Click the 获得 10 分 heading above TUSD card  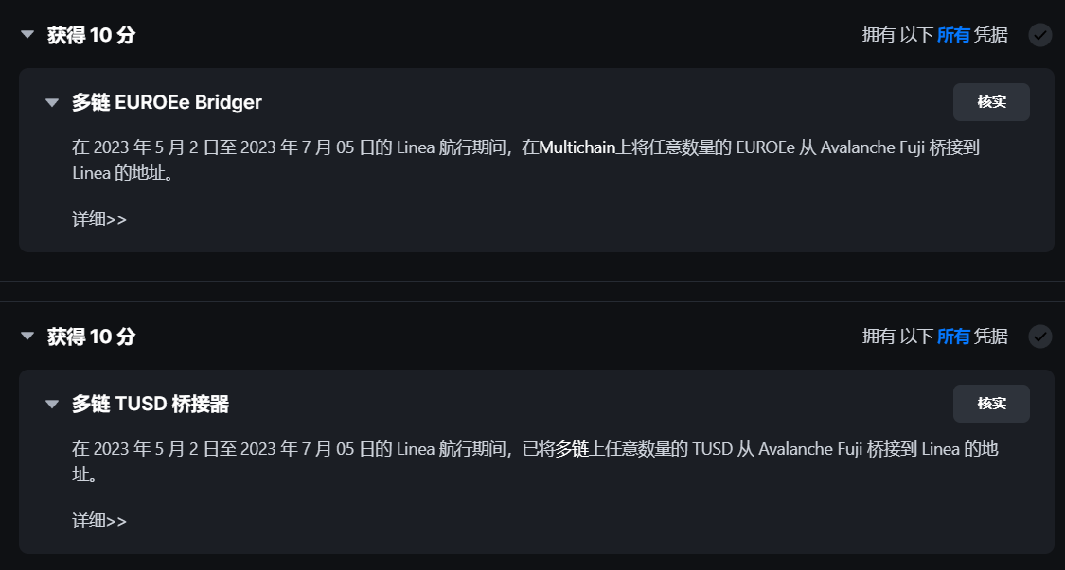pyautogui.click(x=91, y=336)
